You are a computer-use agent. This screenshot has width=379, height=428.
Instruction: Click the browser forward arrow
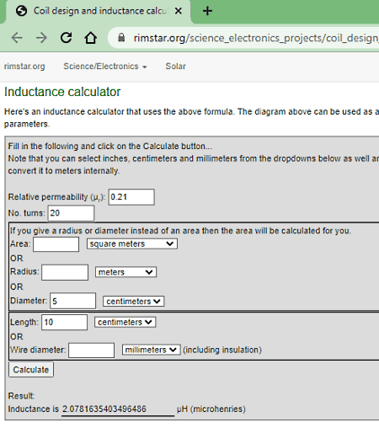[41, 38]
